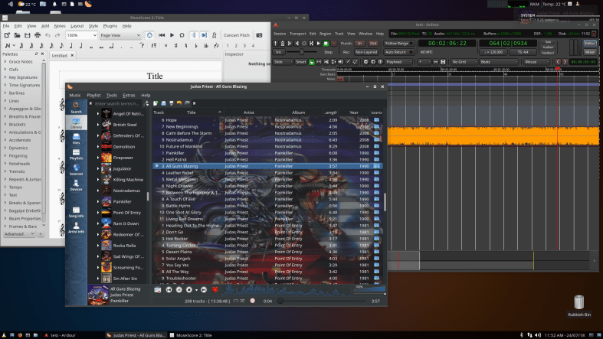Click the heart love-track icon
Viewport: 603px width, 339px height.
(x=215, y=290)
